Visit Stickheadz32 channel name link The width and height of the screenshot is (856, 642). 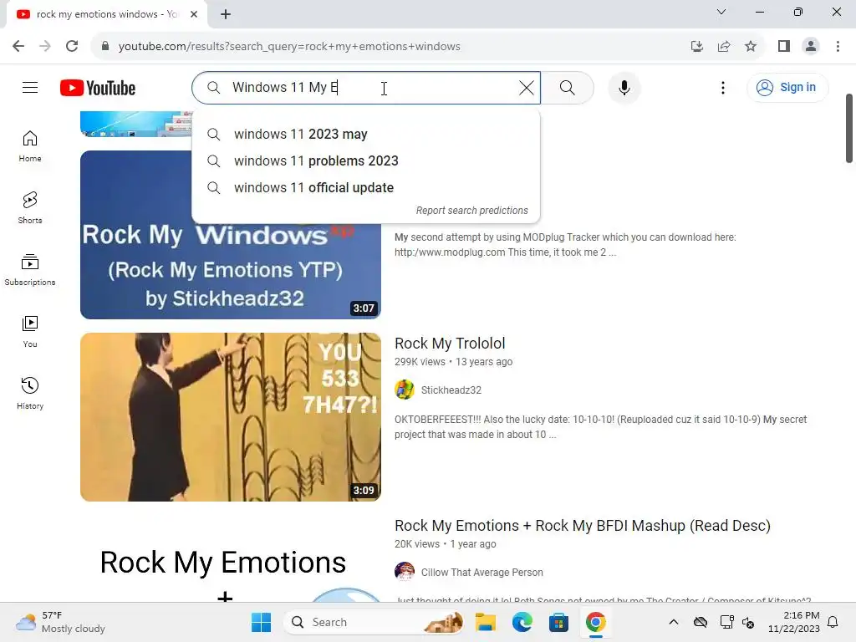(451, 390)
